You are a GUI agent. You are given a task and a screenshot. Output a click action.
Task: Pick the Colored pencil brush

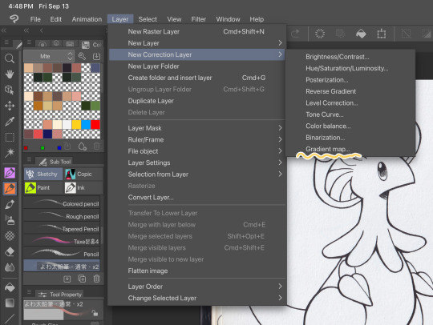click(62, 203)
